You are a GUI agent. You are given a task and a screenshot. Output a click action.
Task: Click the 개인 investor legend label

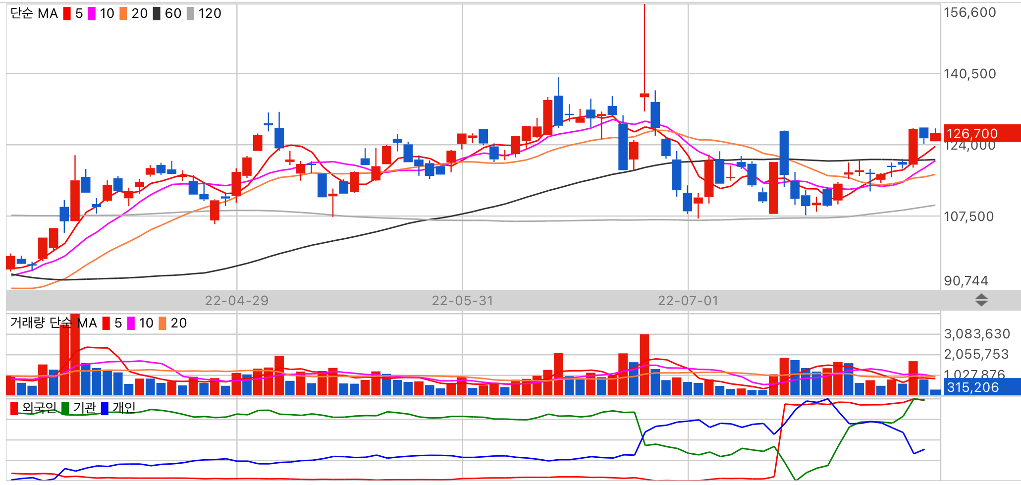click(124, 408)
